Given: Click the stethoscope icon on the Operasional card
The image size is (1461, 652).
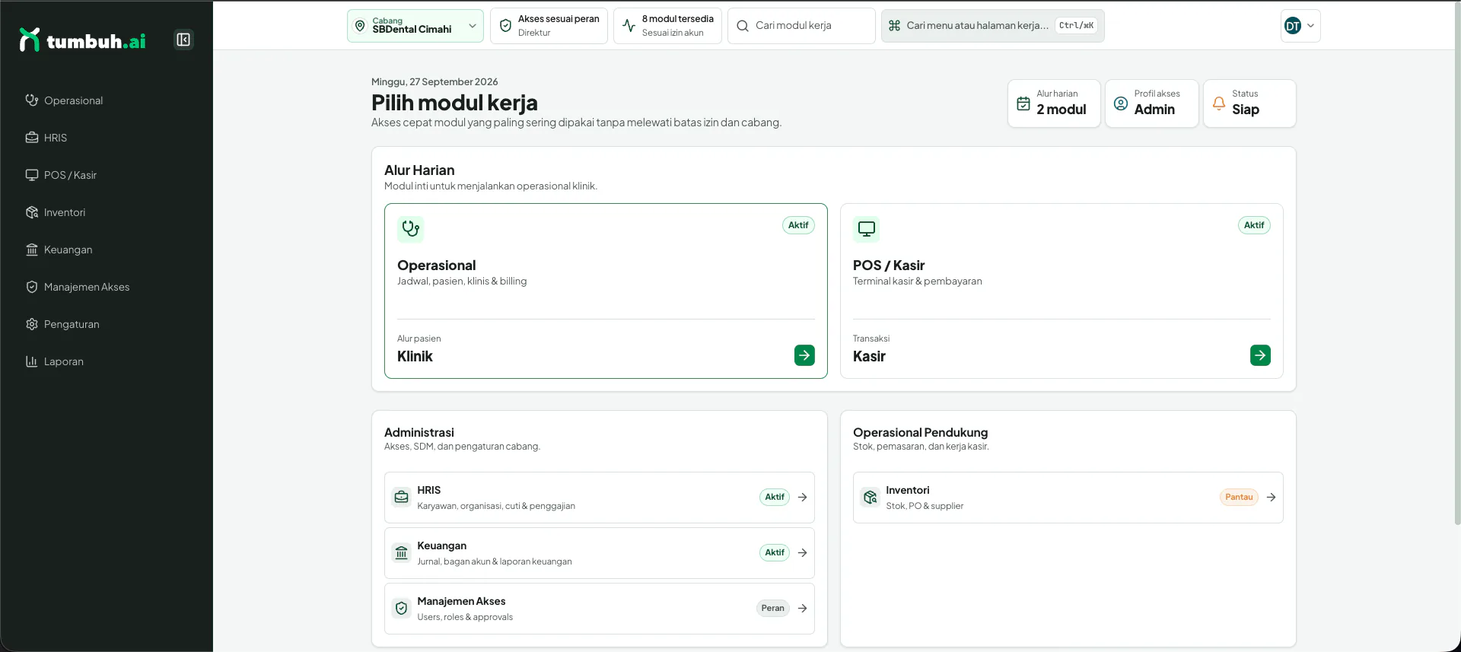Looking at the screenshot, I should pyautogui.click(x=411, y=229).
